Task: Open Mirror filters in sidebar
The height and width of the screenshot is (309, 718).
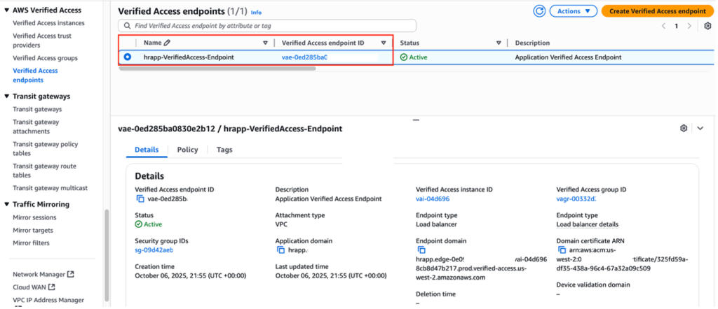Action: point(31,243)
